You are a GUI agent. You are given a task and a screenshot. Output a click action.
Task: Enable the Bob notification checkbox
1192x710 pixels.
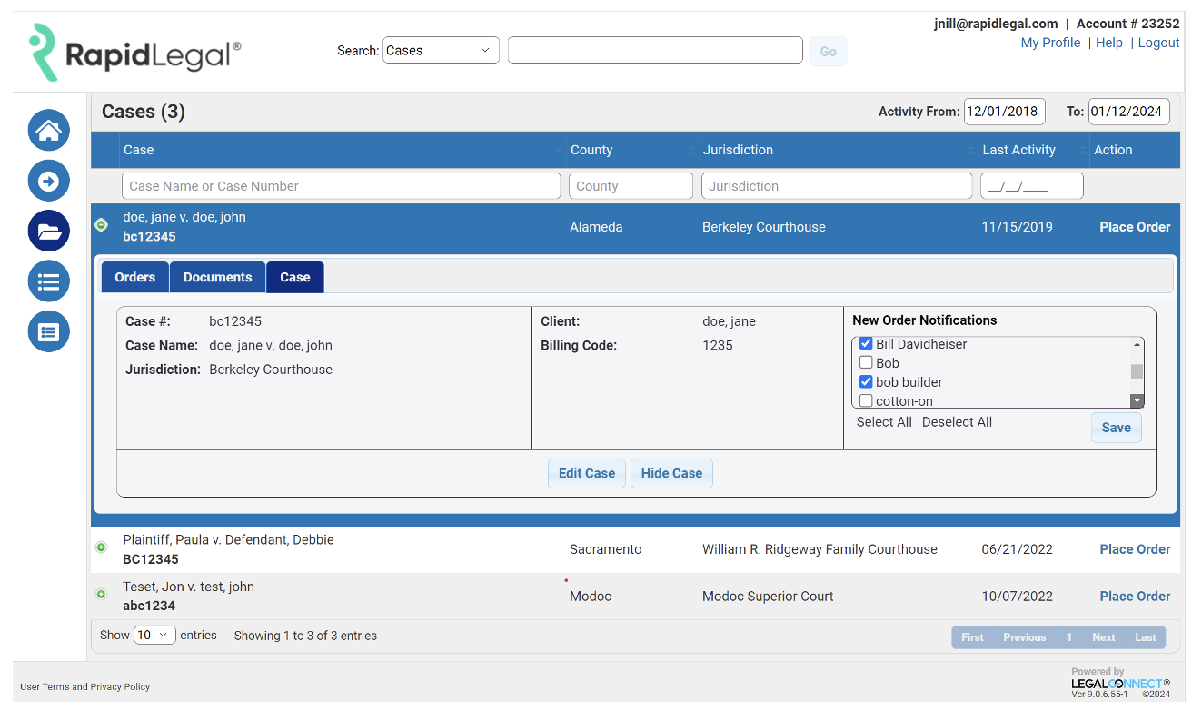click(x=866, y=362)
